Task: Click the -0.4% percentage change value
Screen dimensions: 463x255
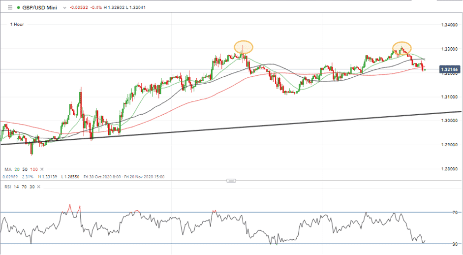Action: point(96,7)
